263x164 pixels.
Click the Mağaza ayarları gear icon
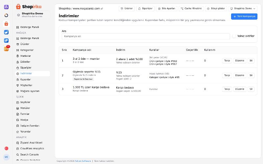tap(18, 91)
